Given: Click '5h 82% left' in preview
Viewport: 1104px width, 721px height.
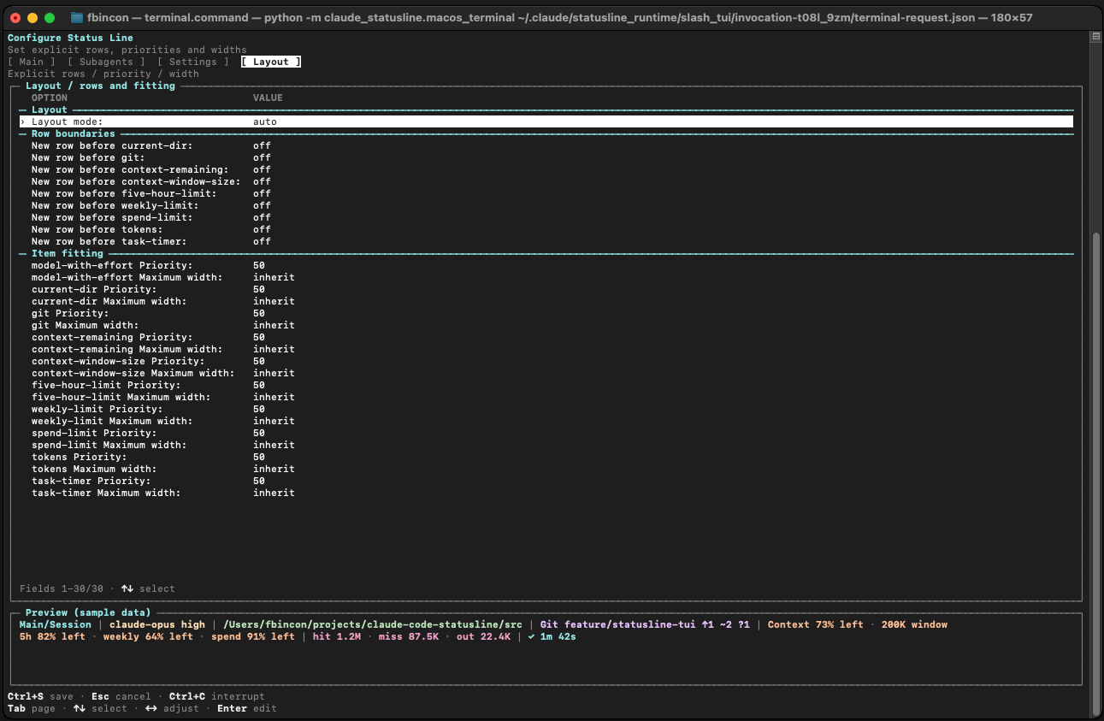Looking at the screenshot, I should [x=53, y=636].
